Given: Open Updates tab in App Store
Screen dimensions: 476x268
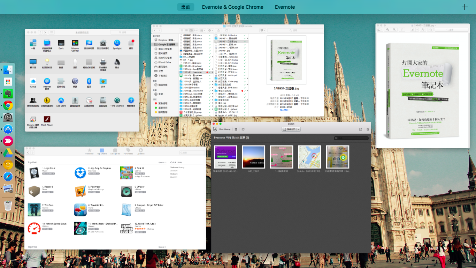Looking at the screenshot, I should point(141,151).
